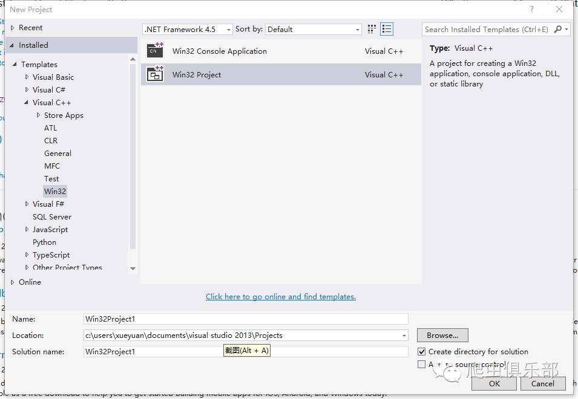Screen dimensions: 578x399
Task: Switch to small icons view
Action: pyautogui.click(x=372, y=29)
